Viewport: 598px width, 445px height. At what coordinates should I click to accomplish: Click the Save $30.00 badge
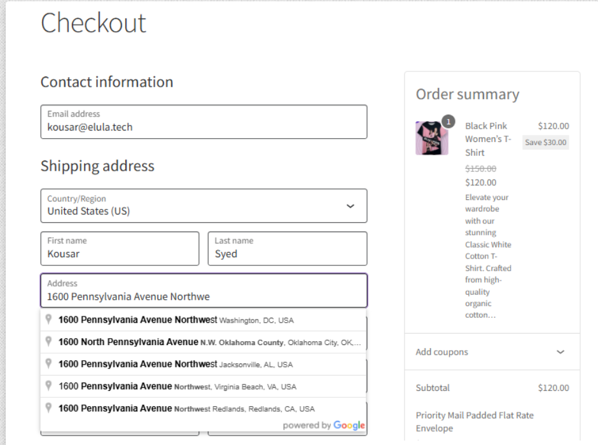(545, 143)
